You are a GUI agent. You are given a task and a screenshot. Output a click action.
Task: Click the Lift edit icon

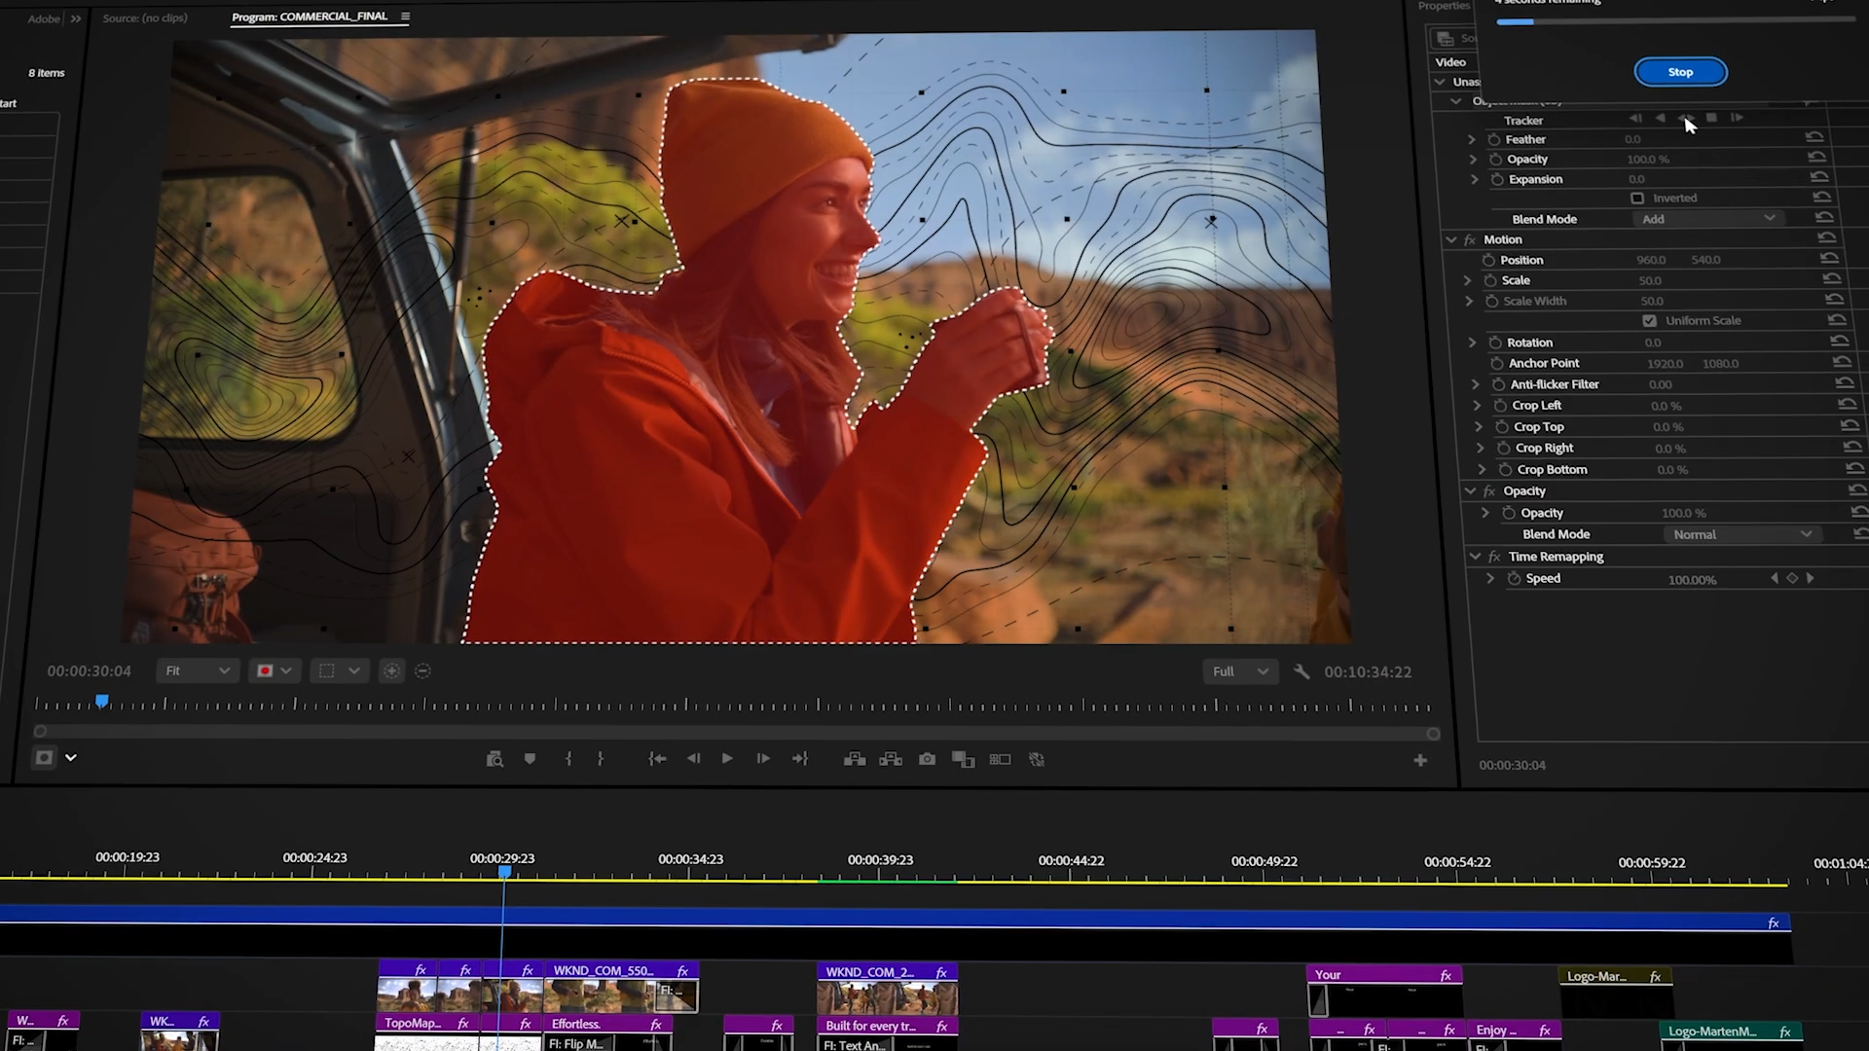click(855, 759)
